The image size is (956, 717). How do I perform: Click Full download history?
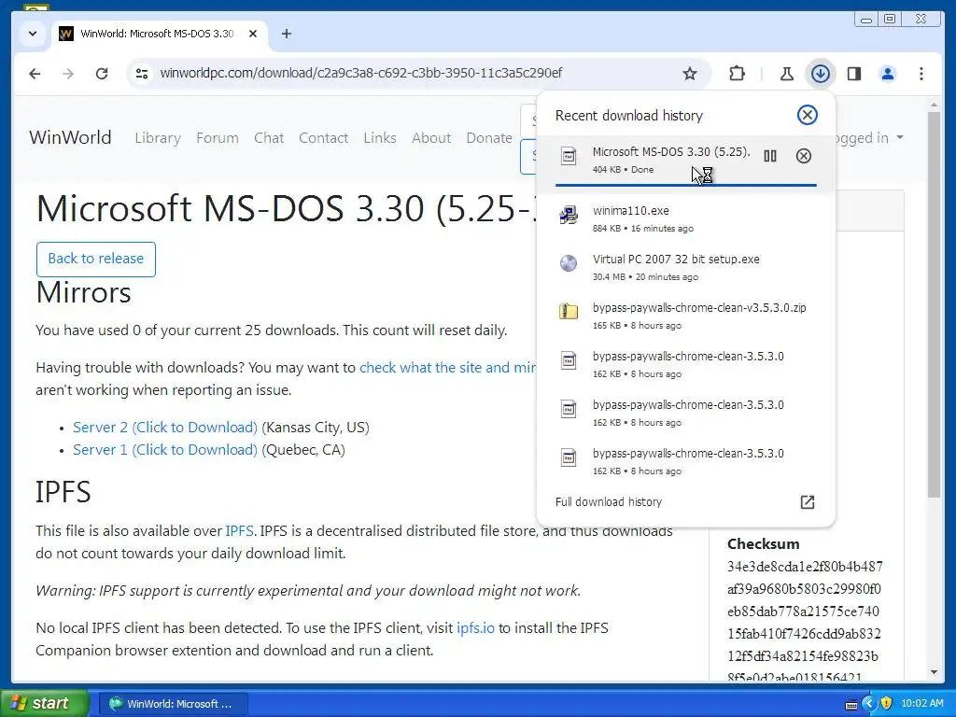click(x=609, y=501)
